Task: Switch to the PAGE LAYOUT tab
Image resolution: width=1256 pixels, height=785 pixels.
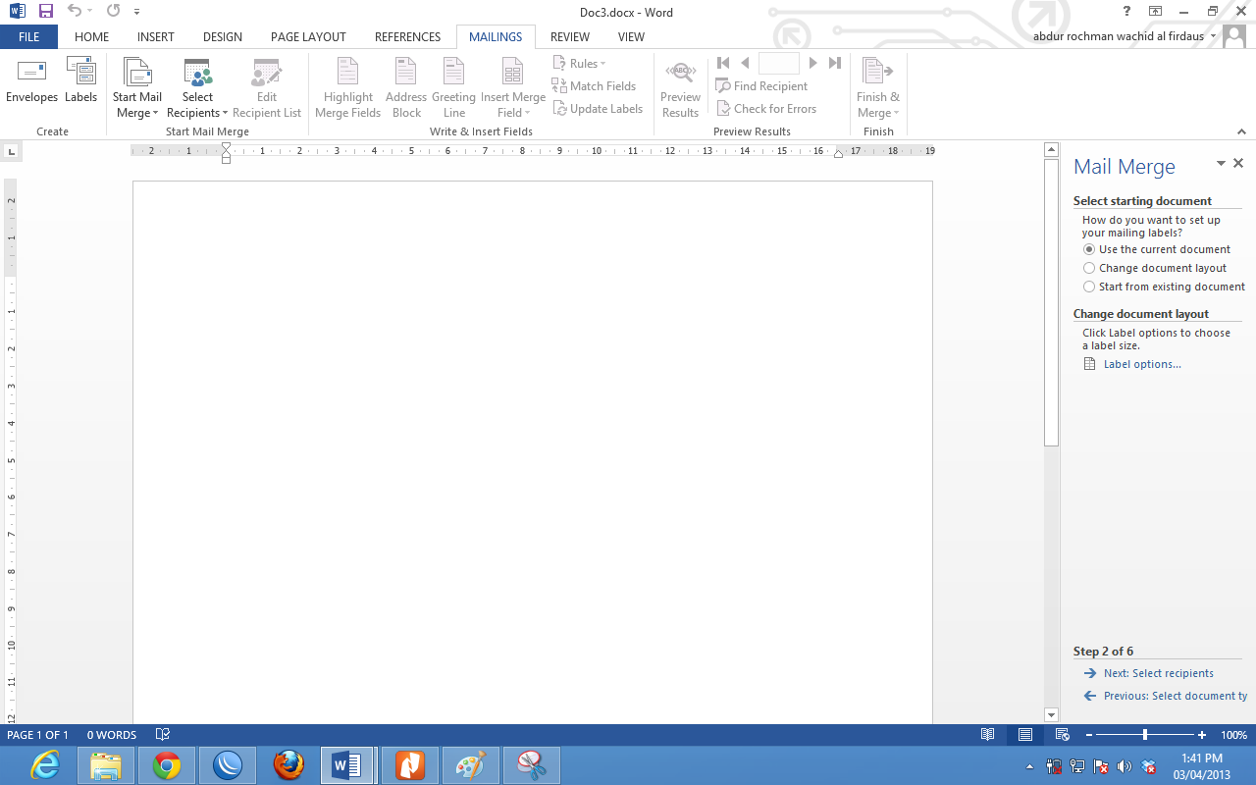Action: (308, 37)
